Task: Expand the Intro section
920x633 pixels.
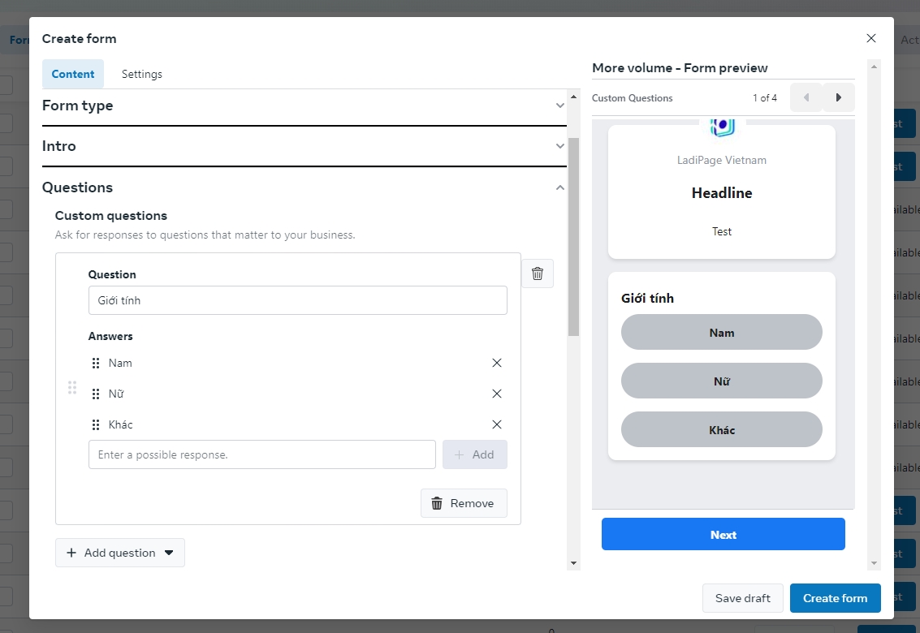Action: (559, 146)
